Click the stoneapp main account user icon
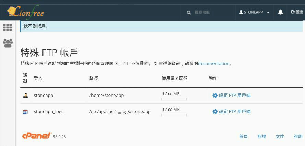 [25, 96]
